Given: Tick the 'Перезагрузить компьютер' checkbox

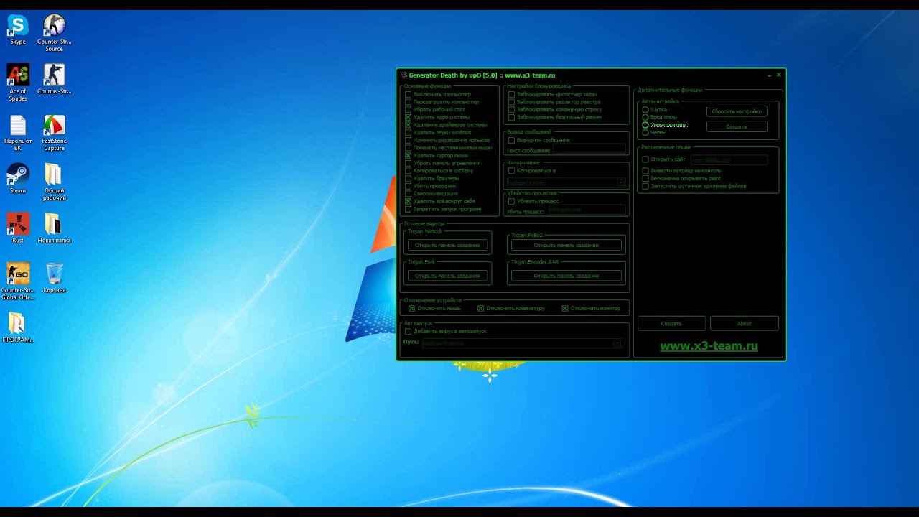Looking at the screenshot, I should (x=409, y=102).
